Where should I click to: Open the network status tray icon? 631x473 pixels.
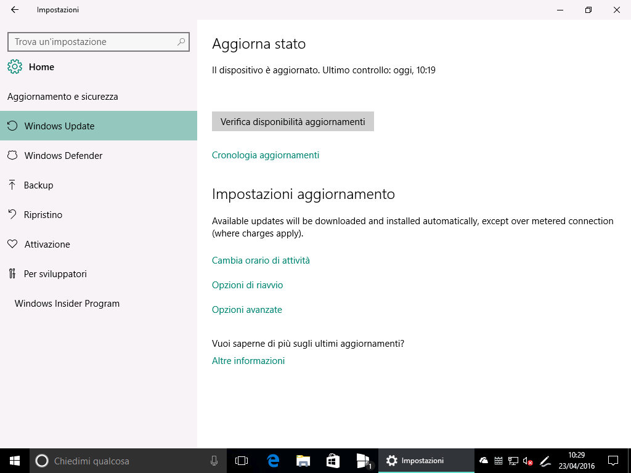tap(513, 461)
